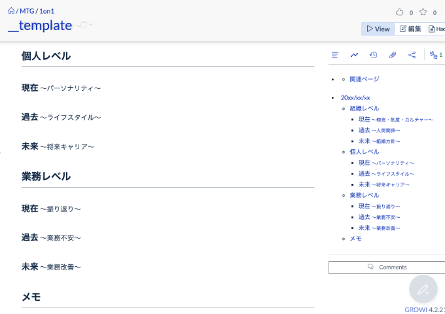Screen dimensions: 445x314
Task: Switch to View mode tab
Action: pyautogui.click(x=378, y=29)
